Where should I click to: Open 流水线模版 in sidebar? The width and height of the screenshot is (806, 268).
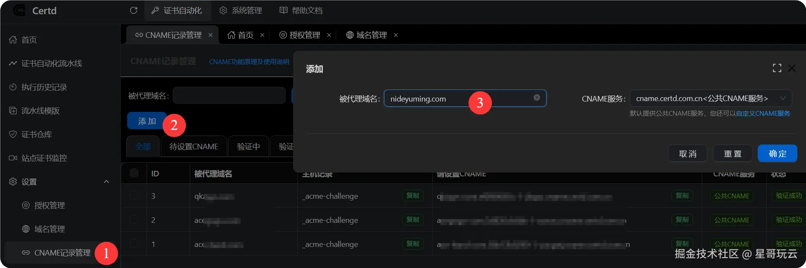[59, 111]
